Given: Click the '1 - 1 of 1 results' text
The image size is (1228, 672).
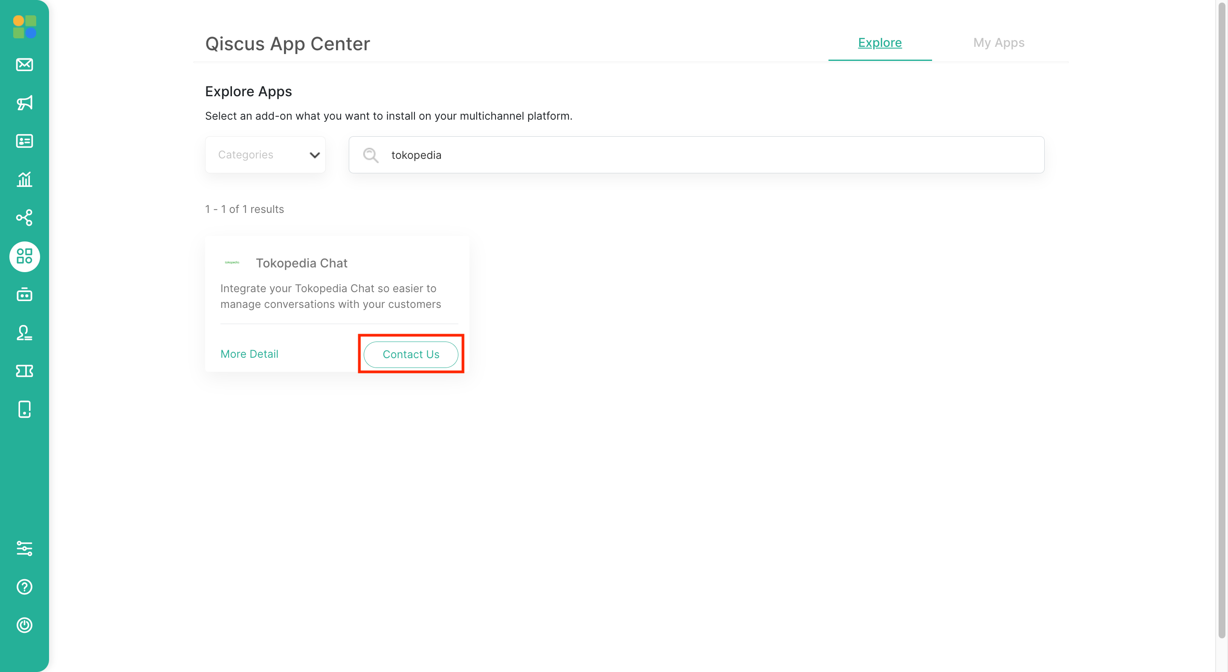Looking at the screenshot, I should (245, 209).
